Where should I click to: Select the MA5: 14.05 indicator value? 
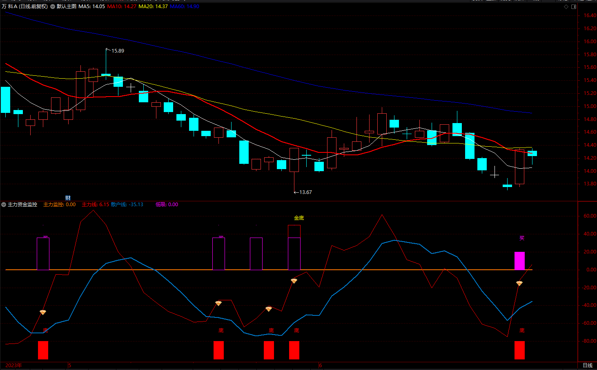92,7
